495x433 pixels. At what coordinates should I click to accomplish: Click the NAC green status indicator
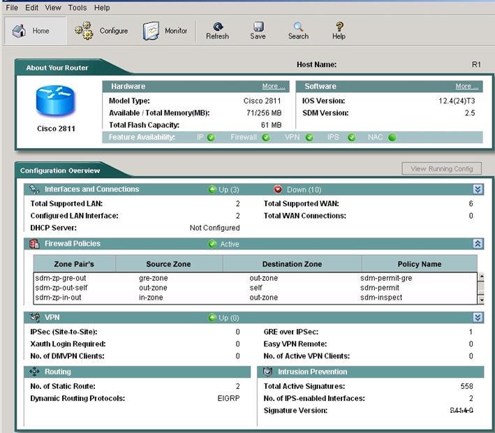(x=392, y=138)
